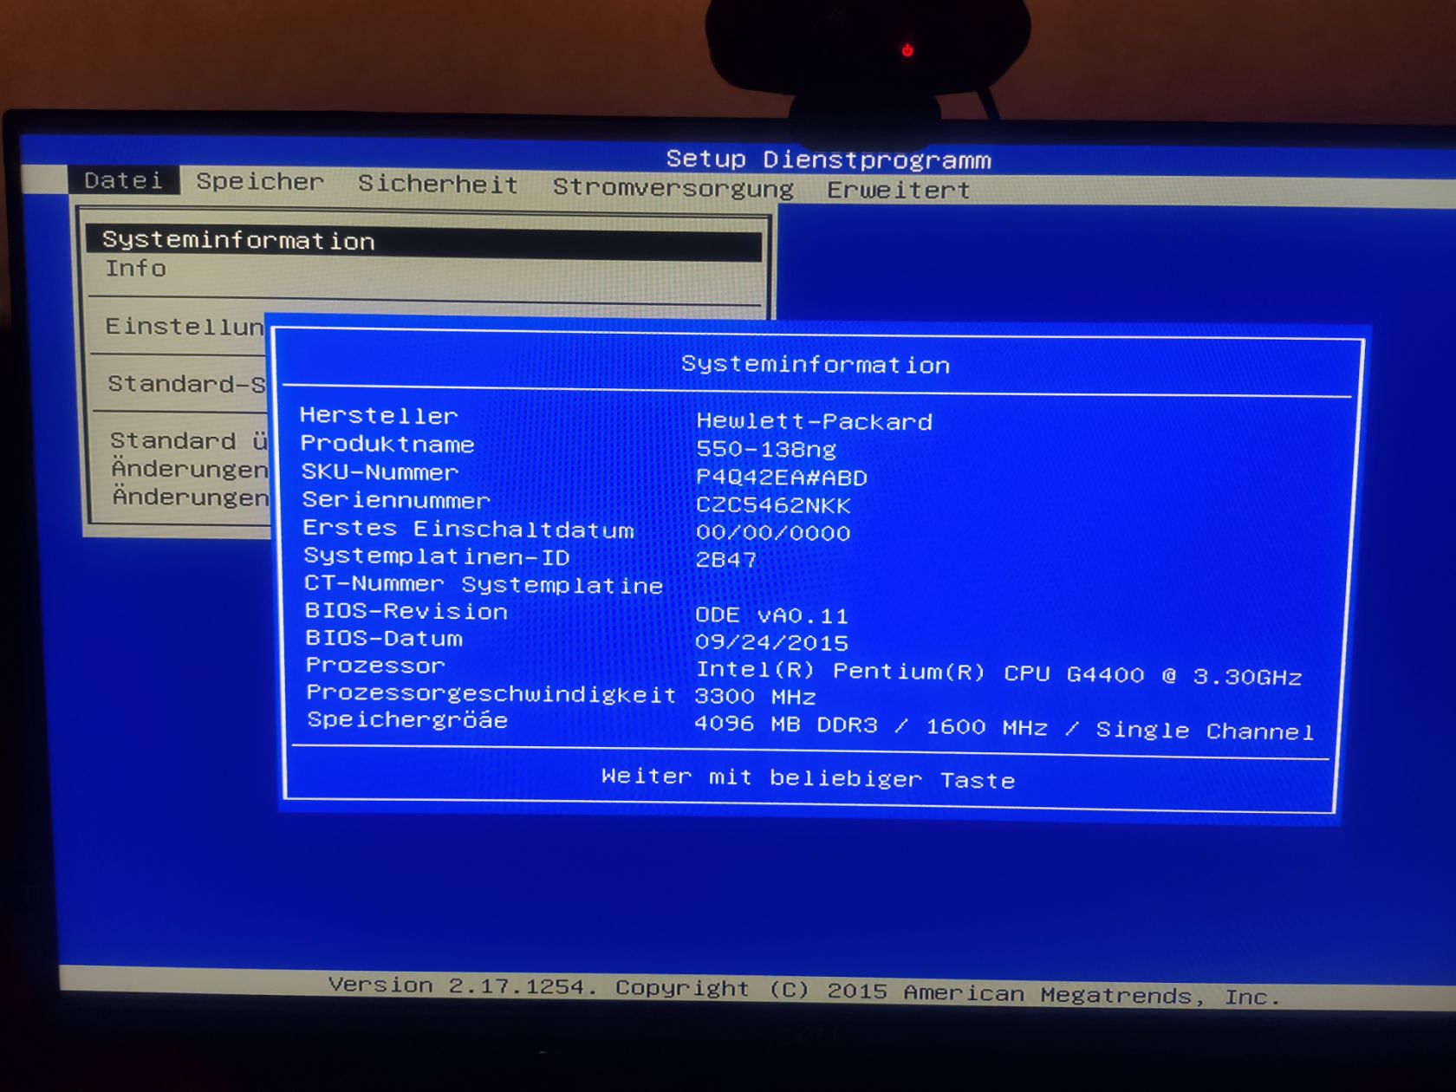The image size is (1456, 1092).
Task: Click the Hersteller label
Action: pyautogui.click(x=379, y=416)
